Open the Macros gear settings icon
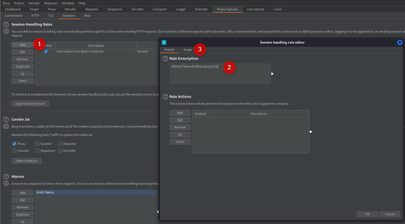 6,183
